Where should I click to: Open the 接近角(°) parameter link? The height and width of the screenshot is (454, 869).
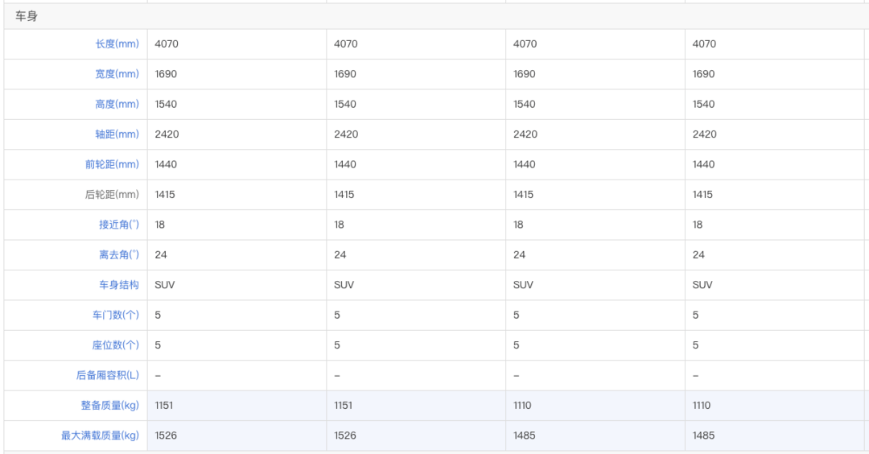pyautogui.click(x=119, y=225)
